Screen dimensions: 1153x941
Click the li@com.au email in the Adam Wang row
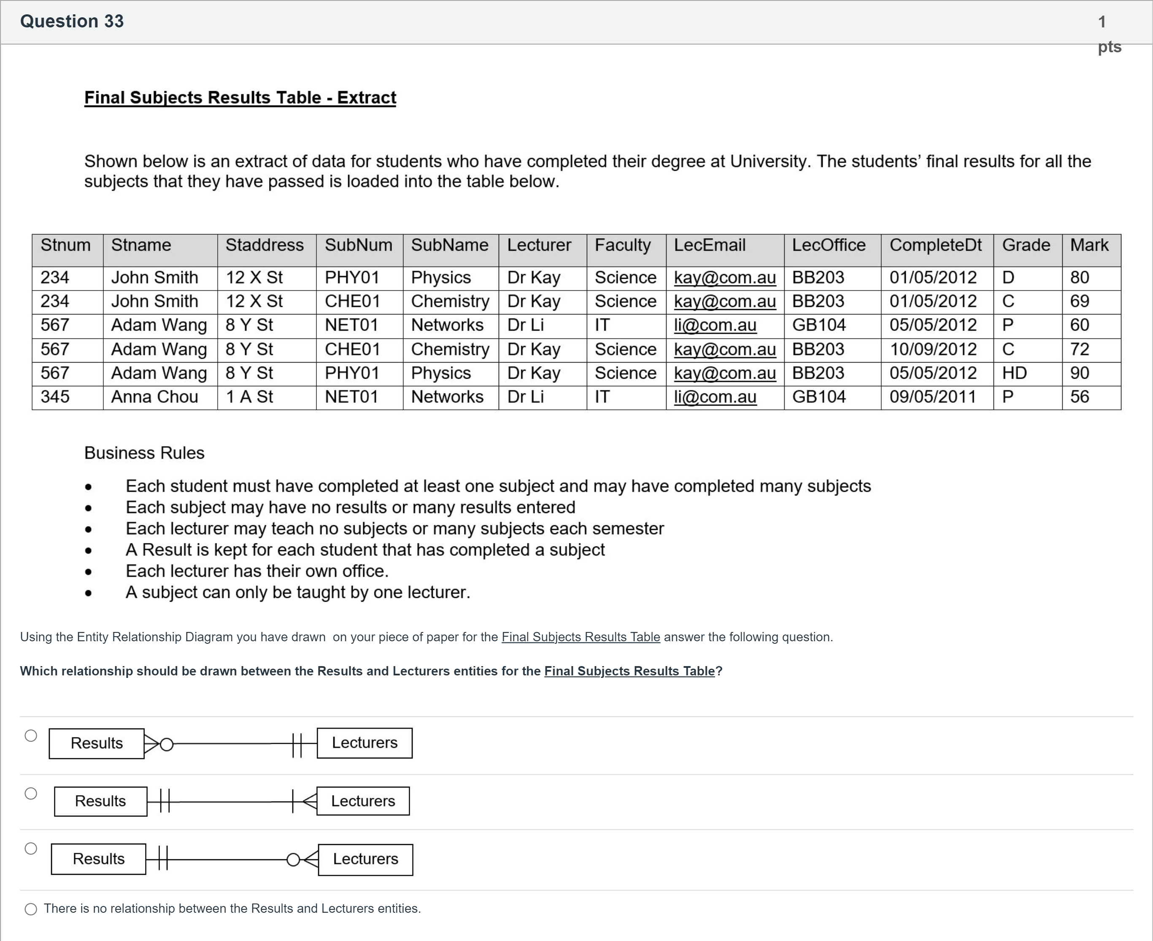[x=715, y=325]
